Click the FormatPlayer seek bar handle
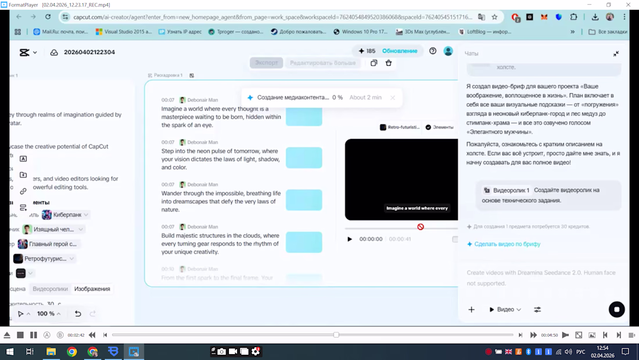 click(336, 335)
